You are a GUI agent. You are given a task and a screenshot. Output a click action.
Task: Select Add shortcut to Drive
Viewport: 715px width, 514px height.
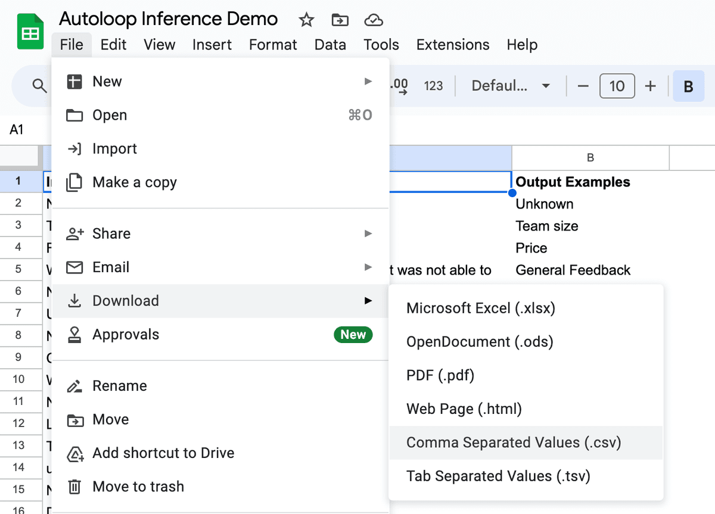pyautogui.click(x=220, y=453)
